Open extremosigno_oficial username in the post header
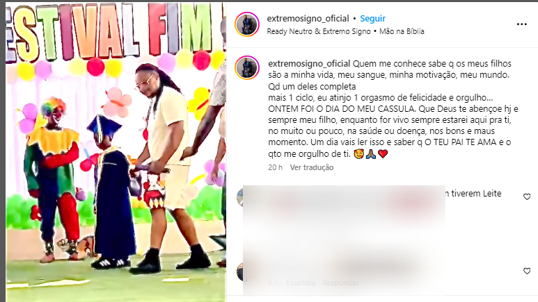538x302 pixels. pos(308,19)
